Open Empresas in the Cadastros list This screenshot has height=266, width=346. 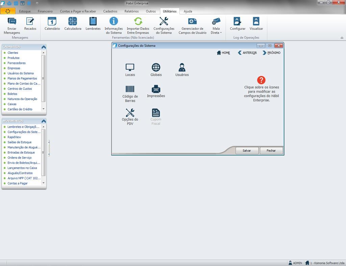click(14, 68)
